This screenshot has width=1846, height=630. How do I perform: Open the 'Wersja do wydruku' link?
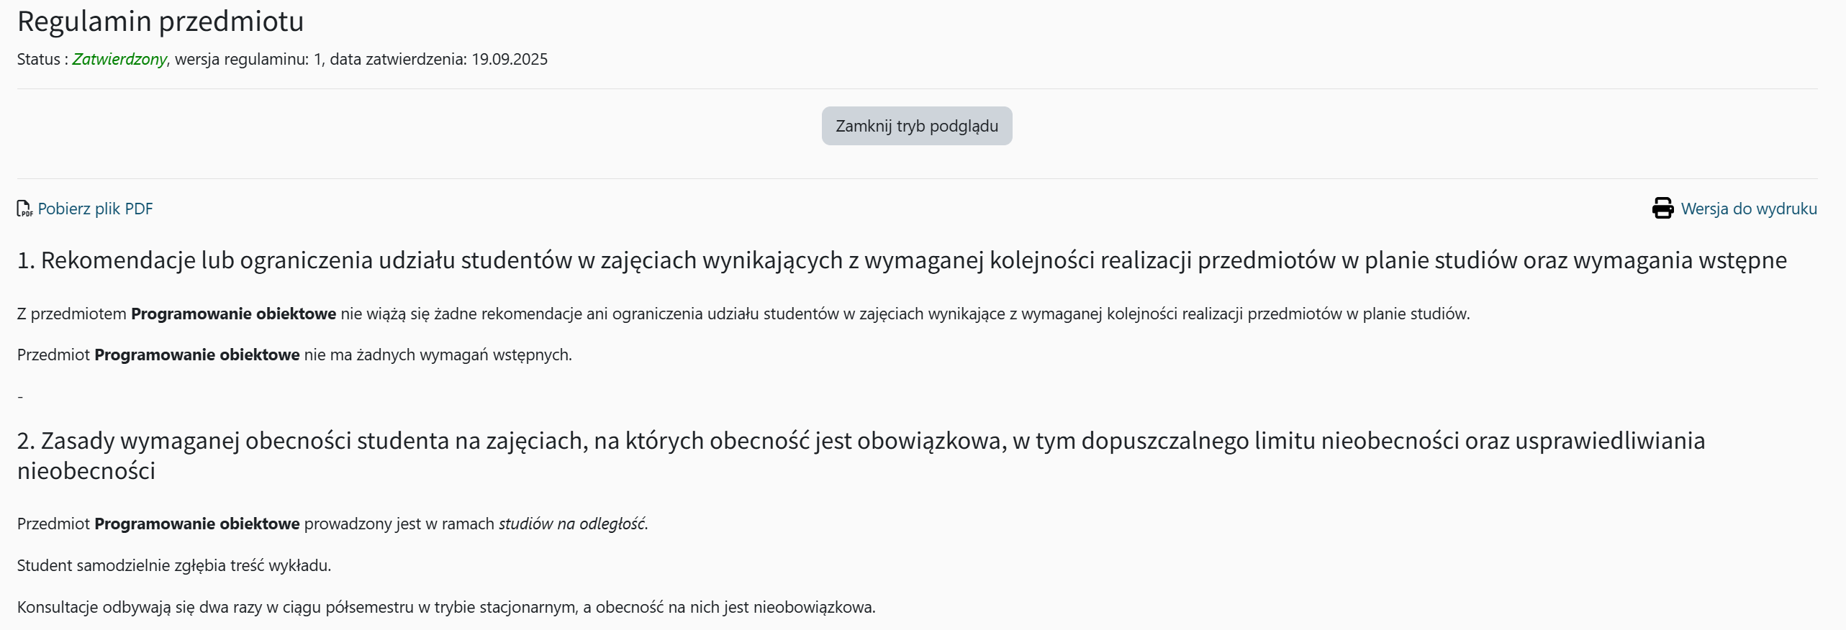coord(1748,209)
